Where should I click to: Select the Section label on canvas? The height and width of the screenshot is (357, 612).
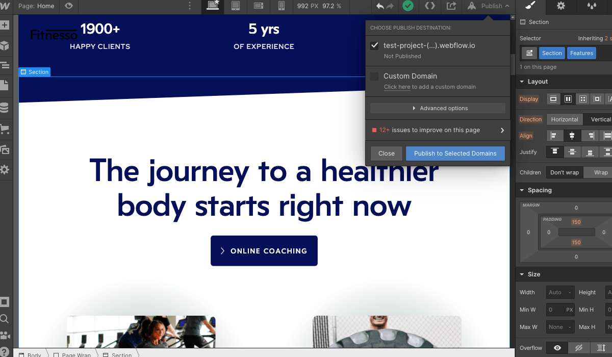[34, 72]
